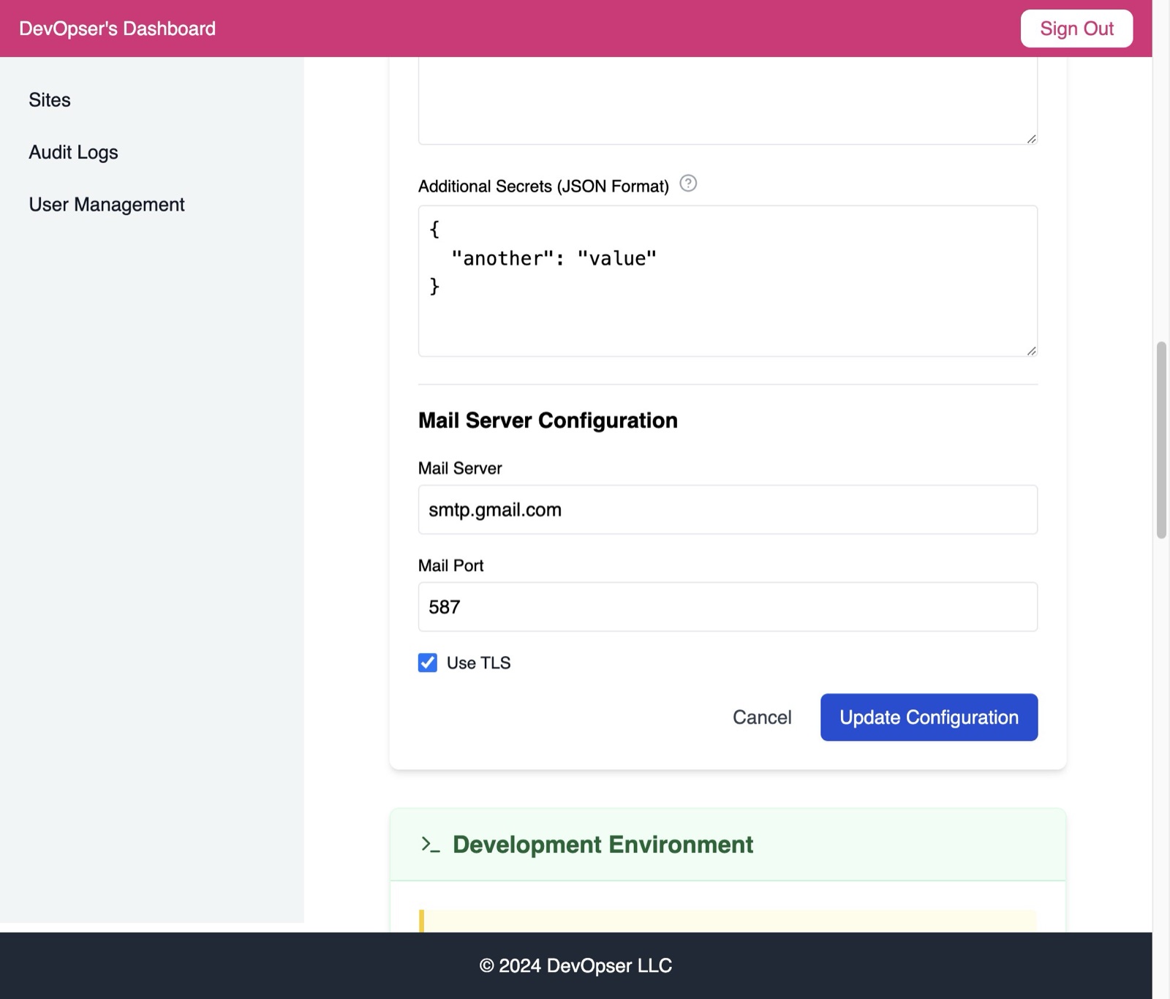Viewport: 1170px width, 999px height.
Task: Click the Additional Secrets (JSON Format) label
Action: (543, 186)
